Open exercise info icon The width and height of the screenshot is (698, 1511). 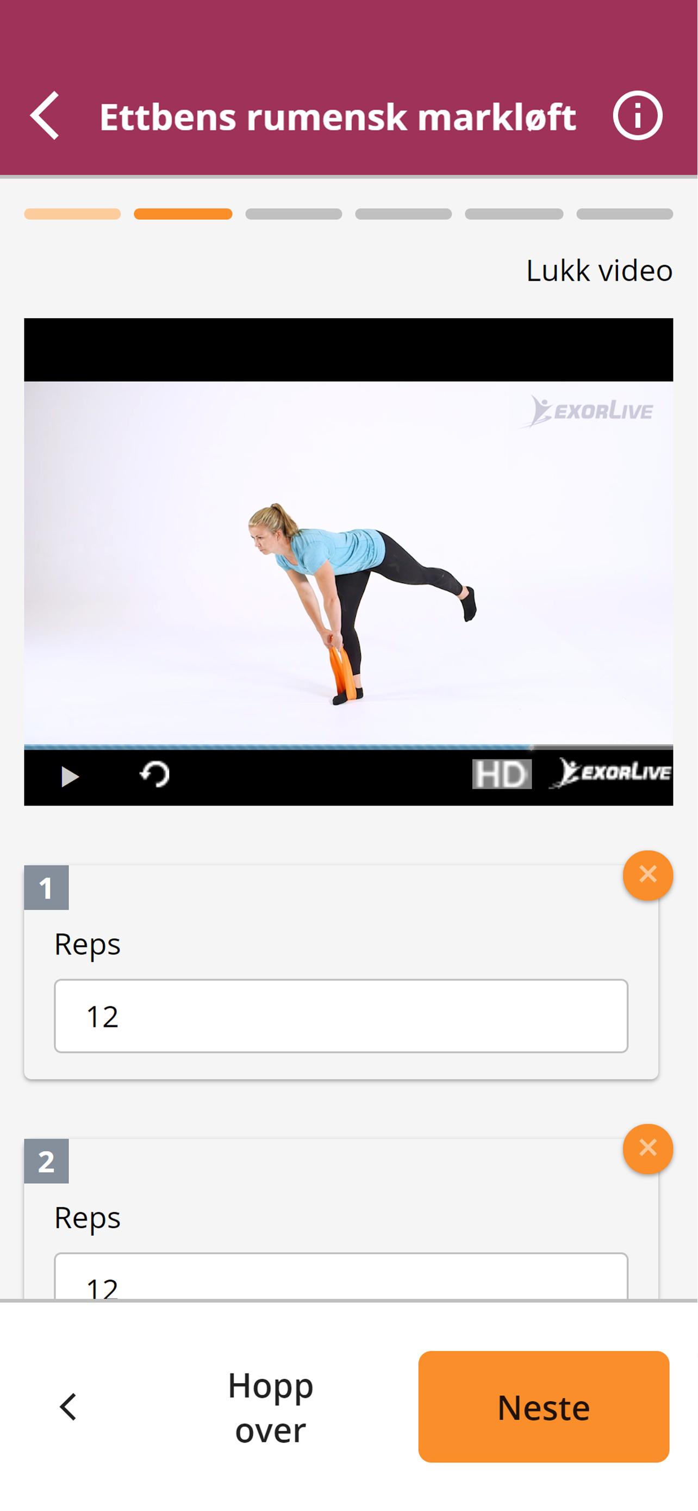pos(638,115)
